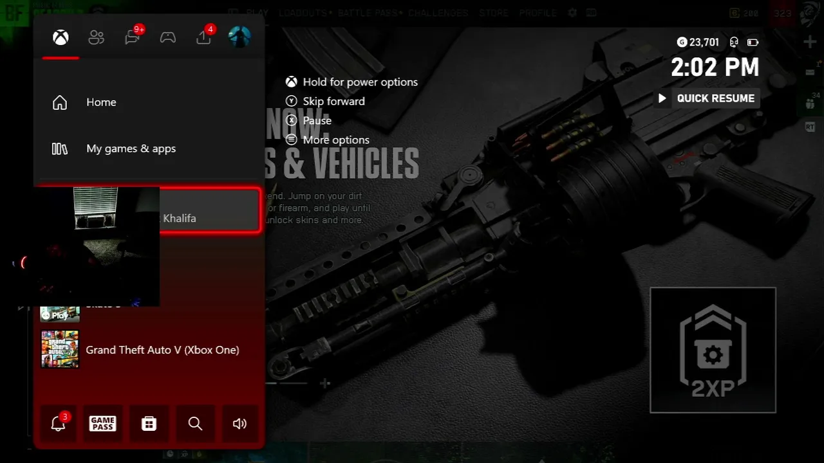Click the Gamerscore G icon
The height and width of the screenshot is (463, 824).
point(682,42)
